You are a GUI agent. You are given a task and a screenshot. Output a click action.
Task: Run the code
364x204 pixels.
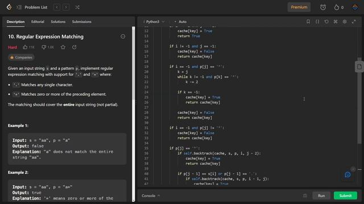321,195
